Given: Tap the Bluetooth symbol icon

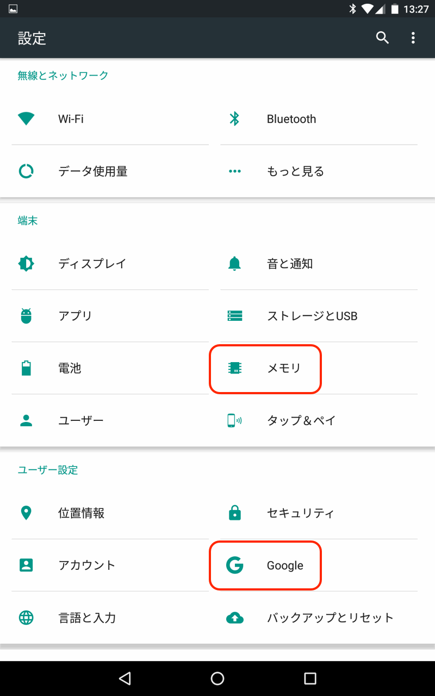Looking at the screenshot, I should [234, 119].
